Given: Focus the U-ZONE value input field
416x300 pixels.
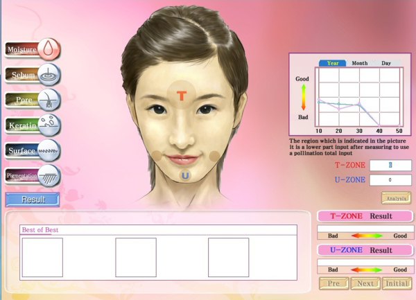Looking at the screenshot, I should [390, 180].
